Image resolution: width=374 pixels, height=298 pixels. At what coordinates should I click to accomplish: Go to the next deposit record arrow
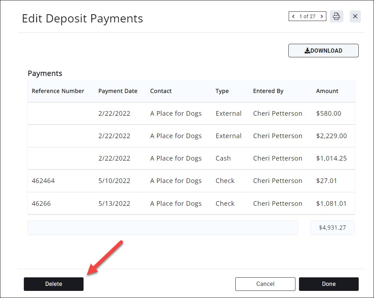click(322, 16)
